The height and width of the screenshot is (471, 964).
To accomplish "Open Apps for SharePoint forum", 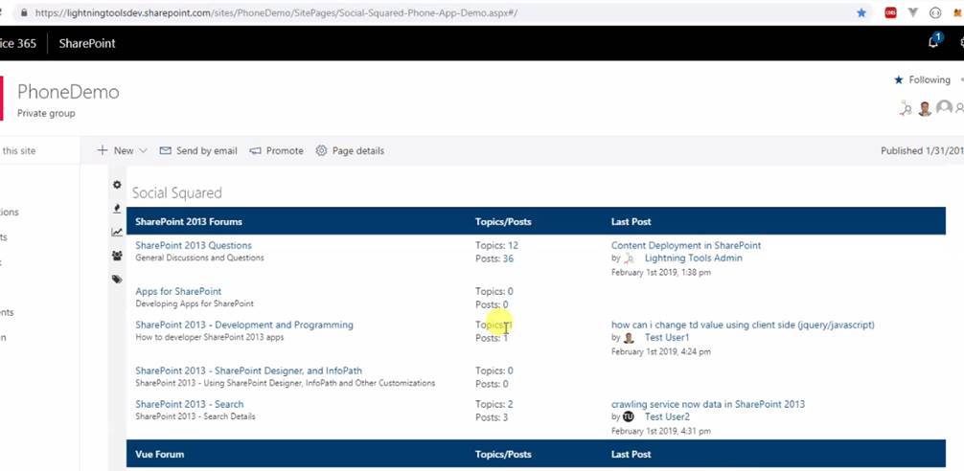I will (x=178, y=291).
